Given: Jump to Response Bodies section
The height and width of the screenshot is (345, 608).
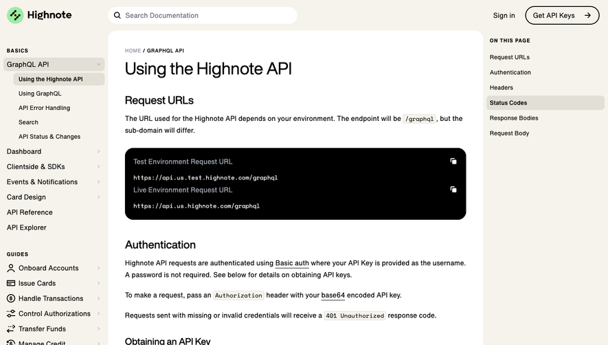Looking at the screenshot, I should click(x=514, y=118).
